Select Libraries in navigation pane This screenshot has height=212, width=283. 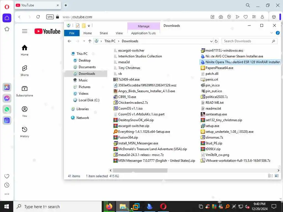[x=82, y=109]
